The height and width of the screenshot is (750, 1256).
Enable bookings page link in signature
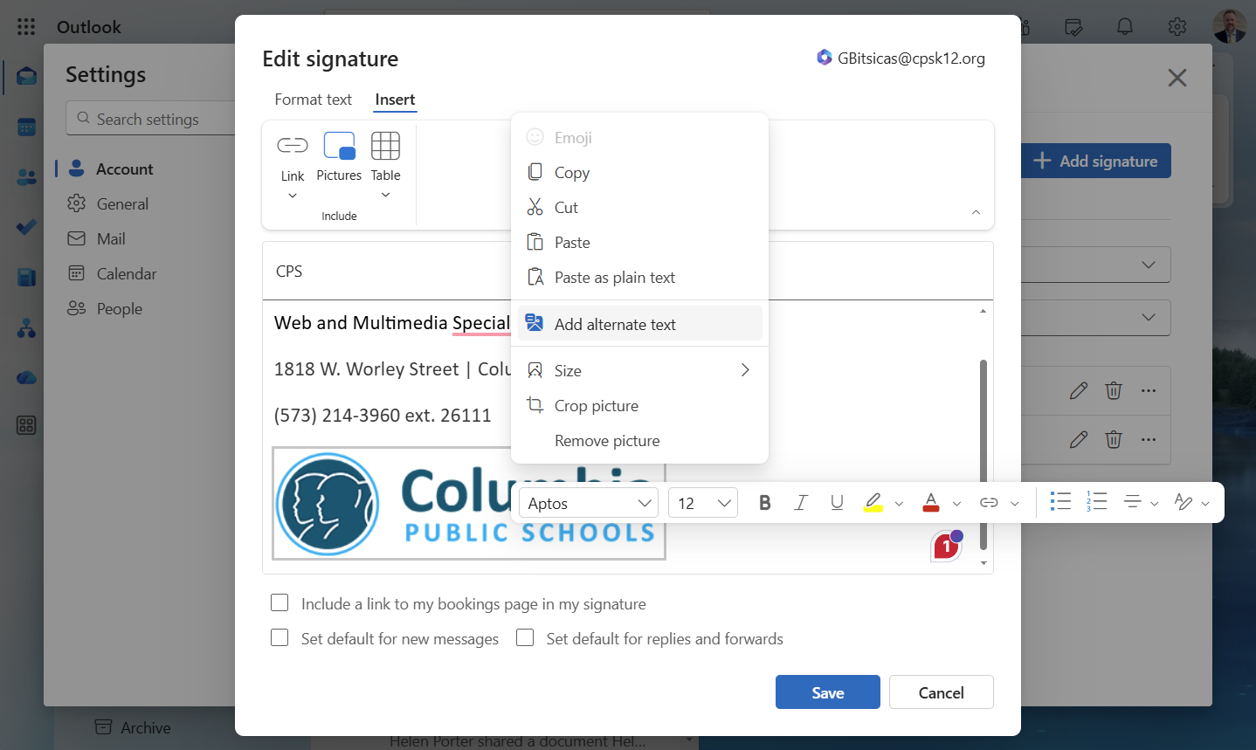(x=279, y=603)
